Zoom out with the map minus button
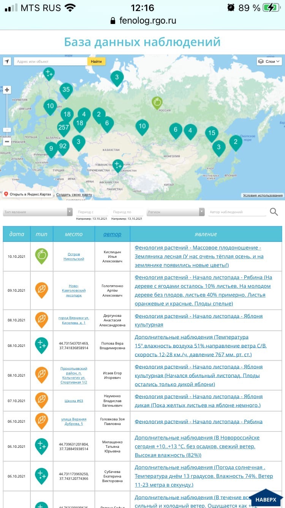Image resolution: width=285 pixels, height=508 pixels. pos(7,142)
